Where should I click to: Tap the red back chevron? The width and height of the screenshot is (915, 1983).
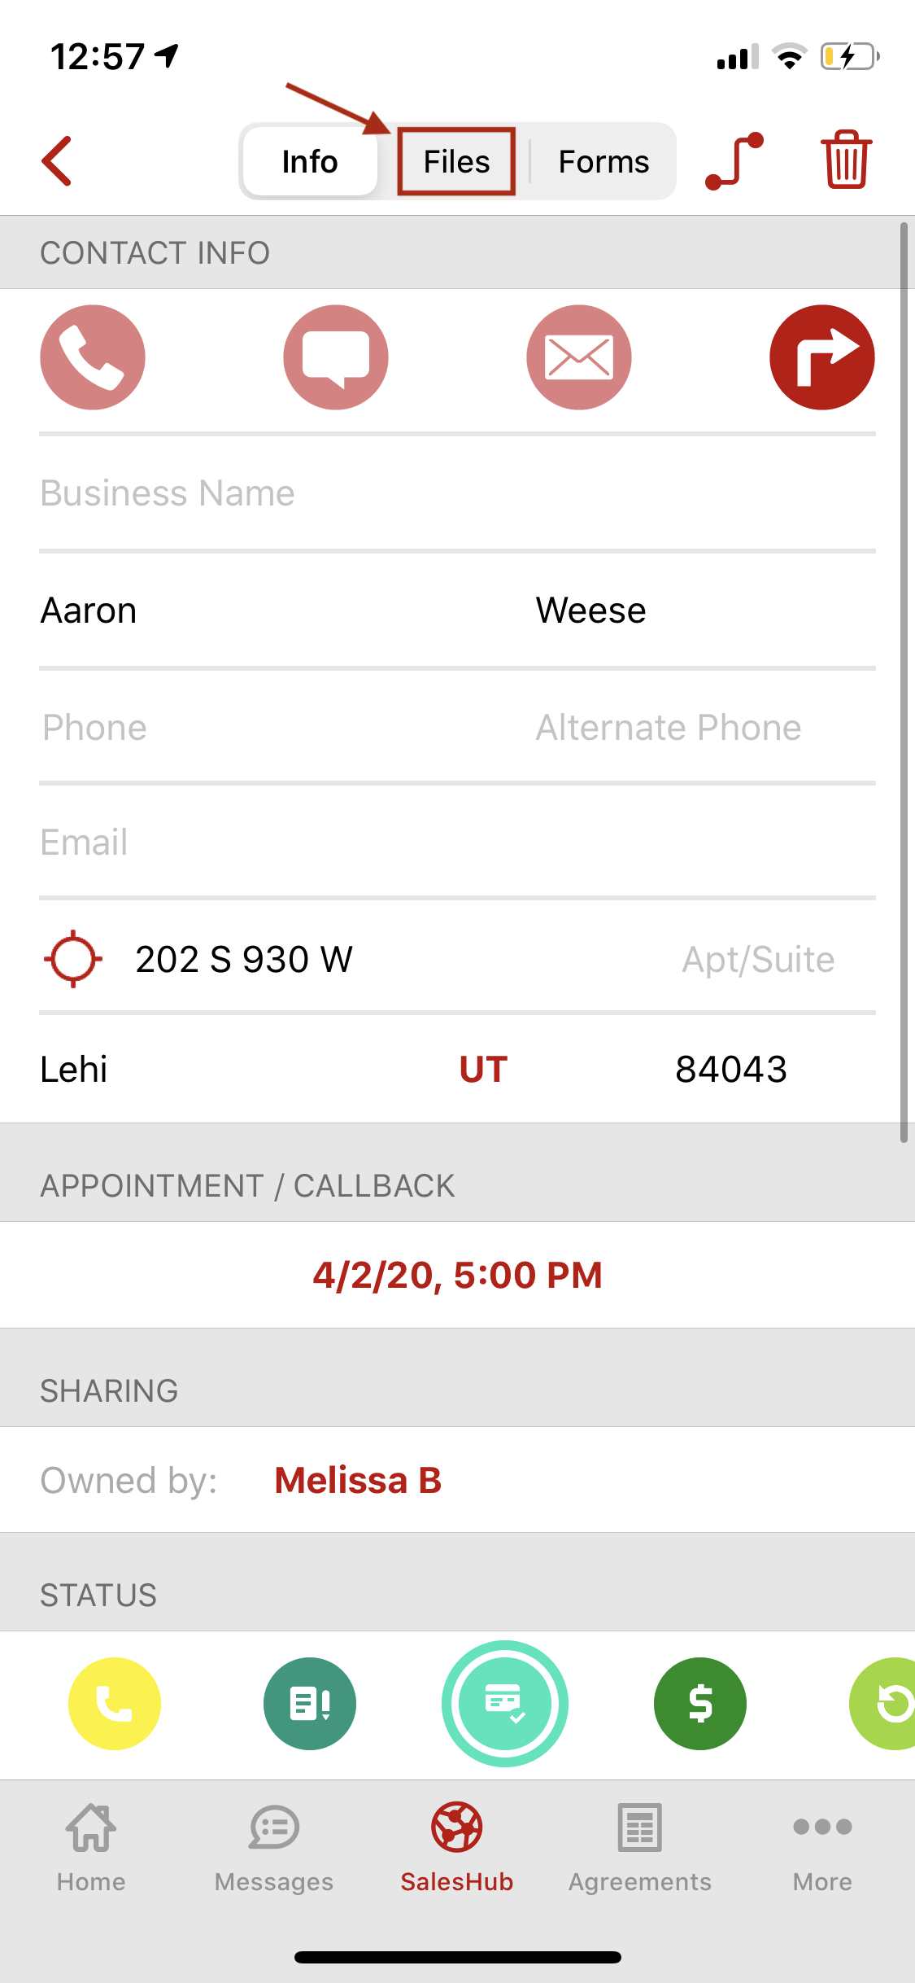(57, 161)
